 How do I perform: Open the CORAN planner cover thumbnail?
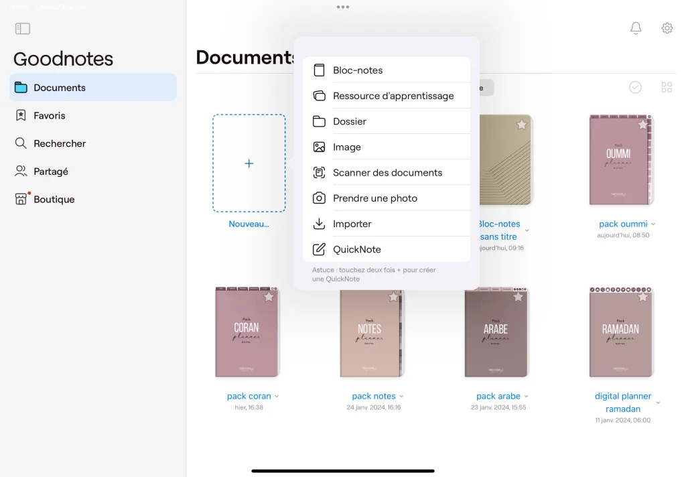tap(247, 332)
